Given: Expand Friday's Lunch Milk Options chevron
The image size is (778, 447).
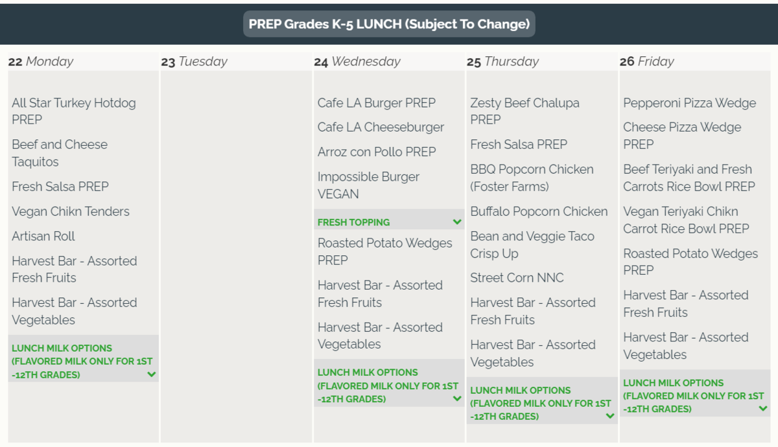Looking at the screenshot, I should pyautogui.click(x=763, y=409).
